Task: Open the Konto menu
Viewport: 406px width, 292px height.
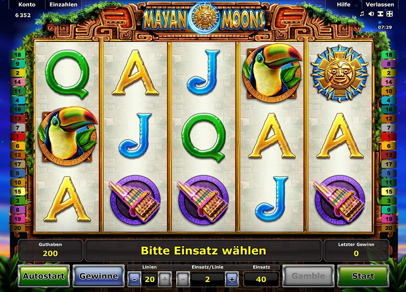Action: (x=27, y=4)
